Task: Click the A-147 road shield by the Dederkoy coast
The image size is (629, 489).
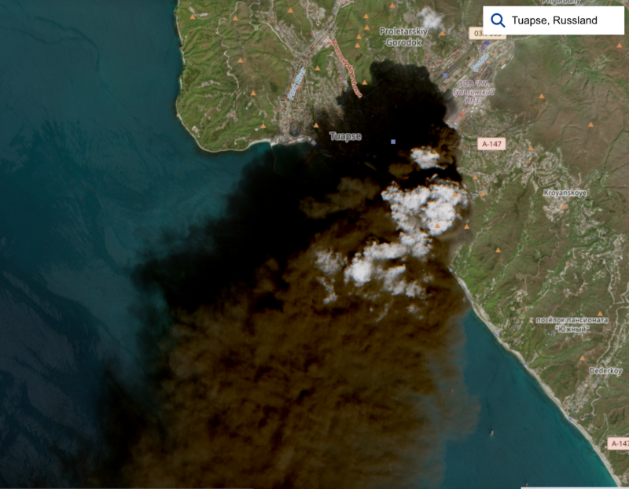Action: pos(618,444)
